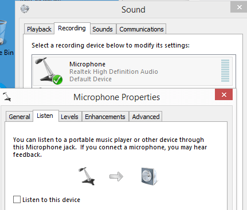Click the microphone level meter bars

[x=225, y=70]
